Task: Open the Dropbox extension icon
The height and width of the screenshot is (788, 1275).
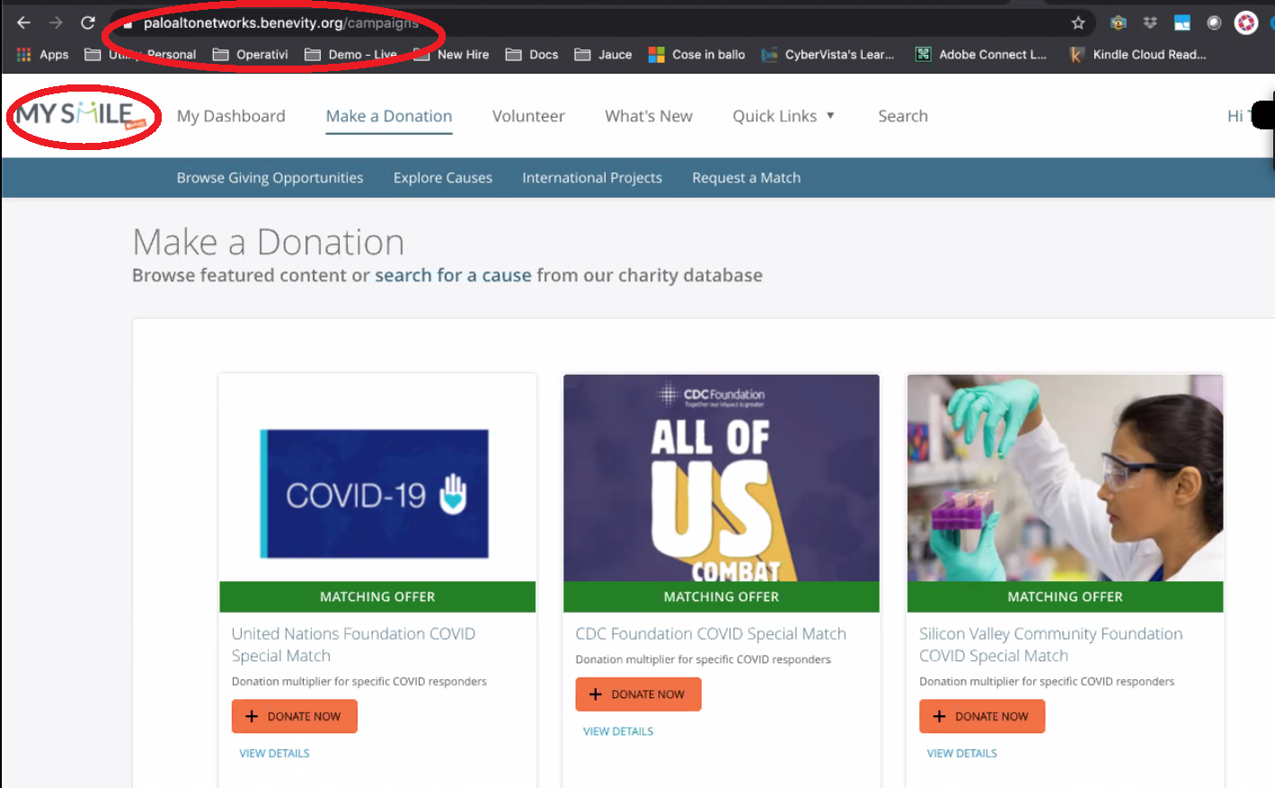Action: coord(1150,22)
